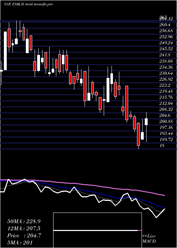Click the 208.32 price axis label
This screenshot has width=177, height=248.
(x=166, y=109)
